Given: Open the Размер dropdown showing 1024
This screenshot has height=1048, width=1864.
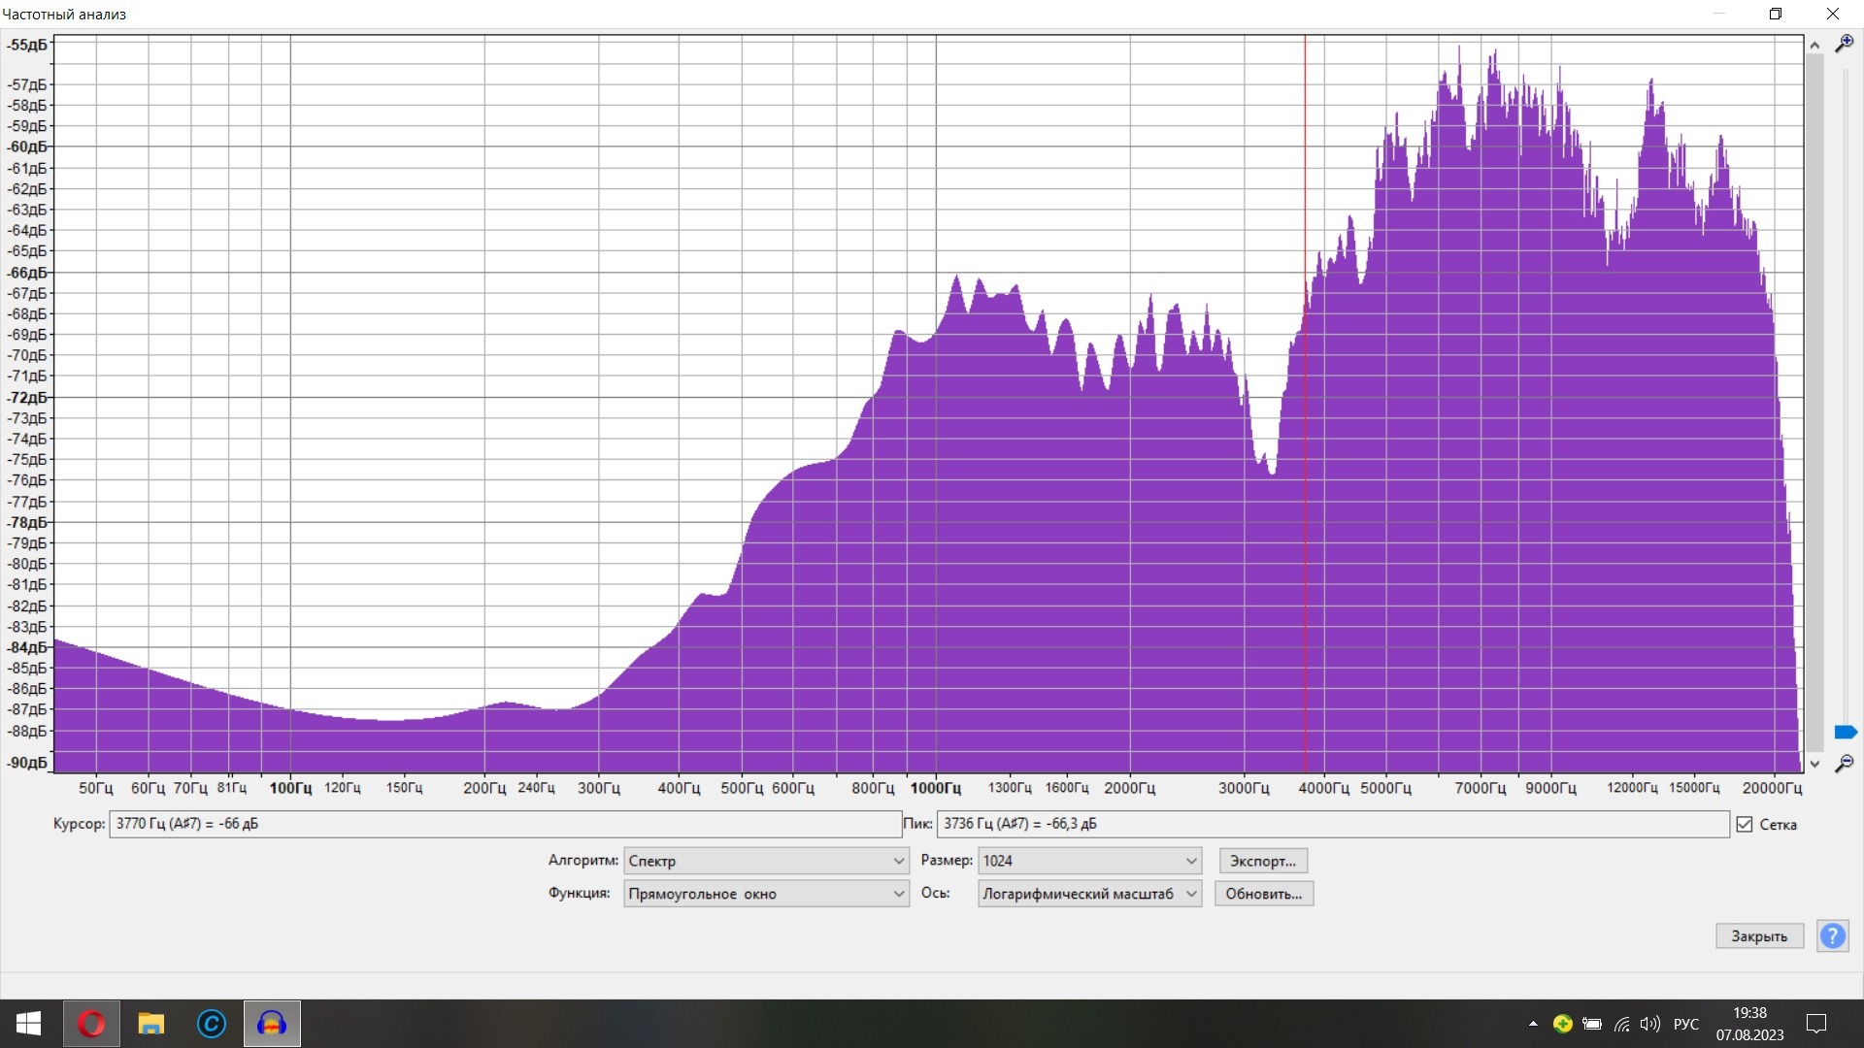Looking at the screenshot, I should click(1089, 861).
